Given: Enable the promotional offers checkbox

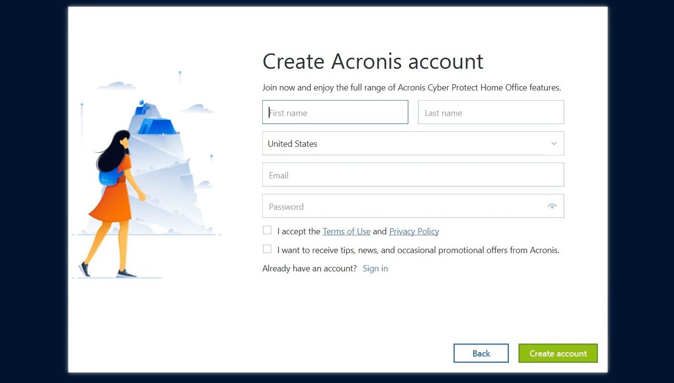Looking at the screenshot, I should (267, 249).
